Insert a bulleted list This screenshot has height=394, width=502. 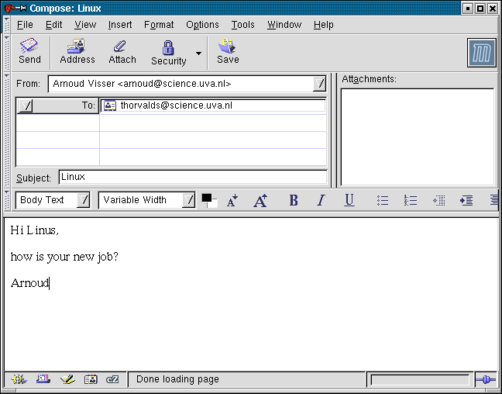click(x=383, y=200)
